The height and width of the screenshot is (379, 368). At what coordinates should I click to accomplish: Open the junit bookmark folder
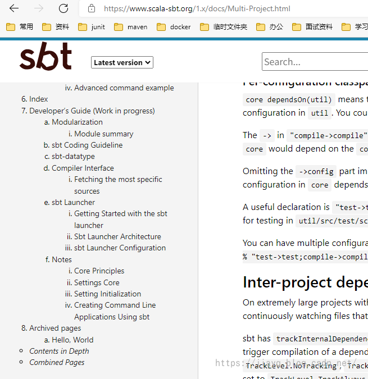point(92,27)
